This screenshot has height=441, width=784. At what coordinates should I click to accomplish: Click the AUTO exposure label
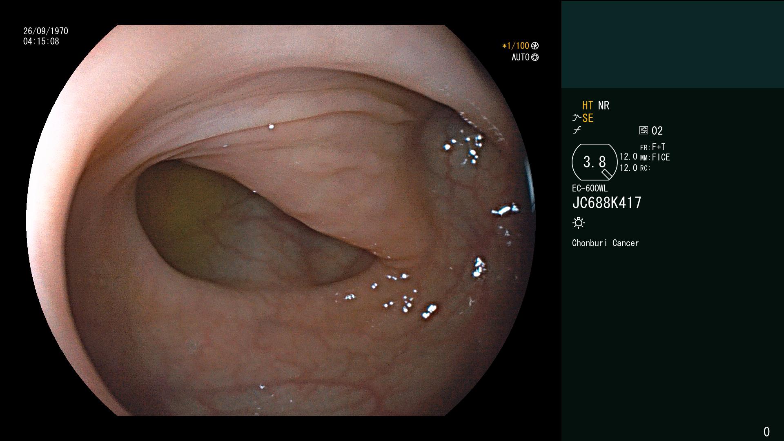point(521,57)
